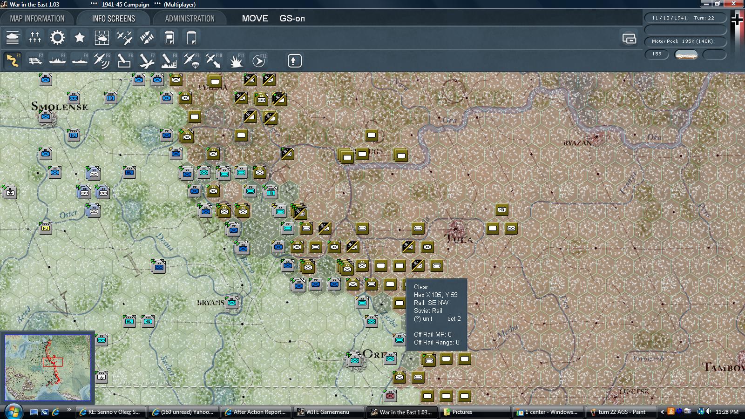Select the F2 rail transport mode
Screen dimensions: 745x419
pyautogui.click(x=35, y=61)
